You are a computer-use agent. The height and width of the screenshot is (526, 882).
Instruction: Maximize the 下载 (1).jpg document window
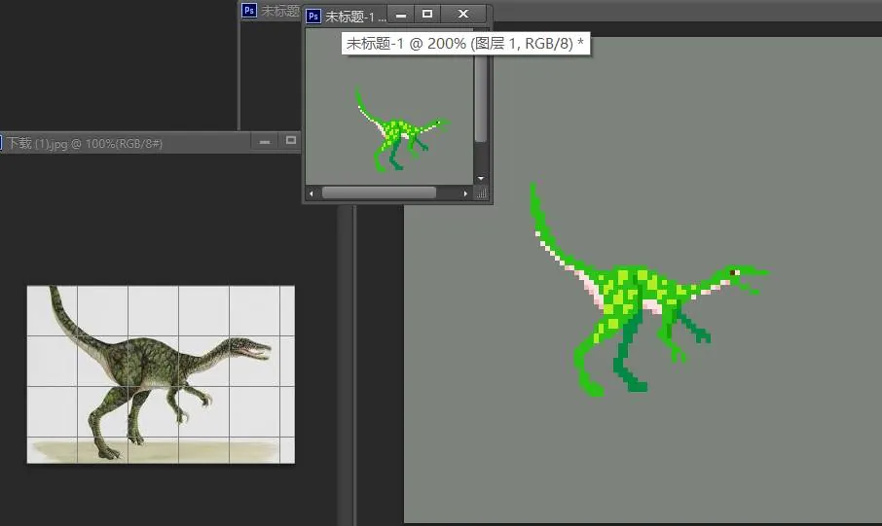tap(291, 141)
